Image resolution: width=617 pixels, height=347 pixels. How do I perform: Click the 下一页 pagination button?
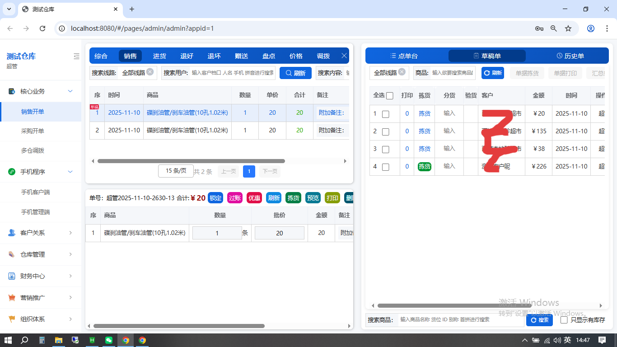click(270, 171)
